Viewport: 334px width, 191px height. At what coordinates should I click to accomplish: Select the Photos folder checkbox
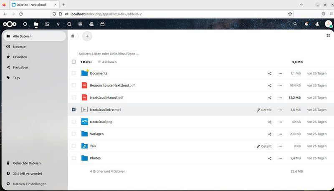[74, 158]
